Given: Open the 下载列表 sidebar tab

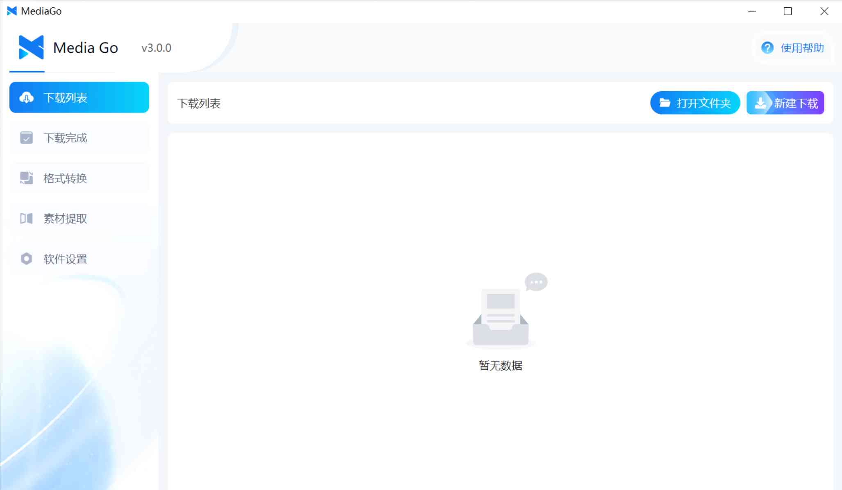Looking at the screenshot, I should click(x=79, y=97).
